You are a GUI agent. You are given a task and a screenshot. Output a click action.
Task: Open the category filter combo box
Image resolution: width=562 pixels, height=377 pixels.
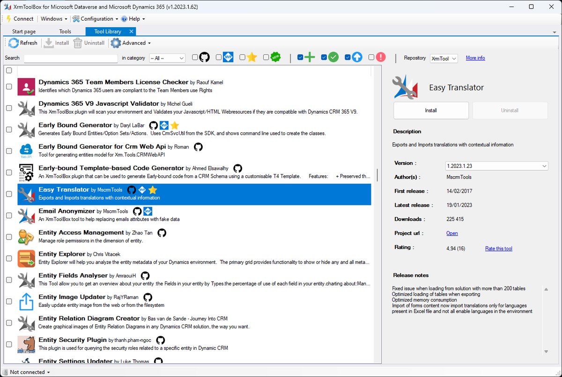tap(167, 58)
